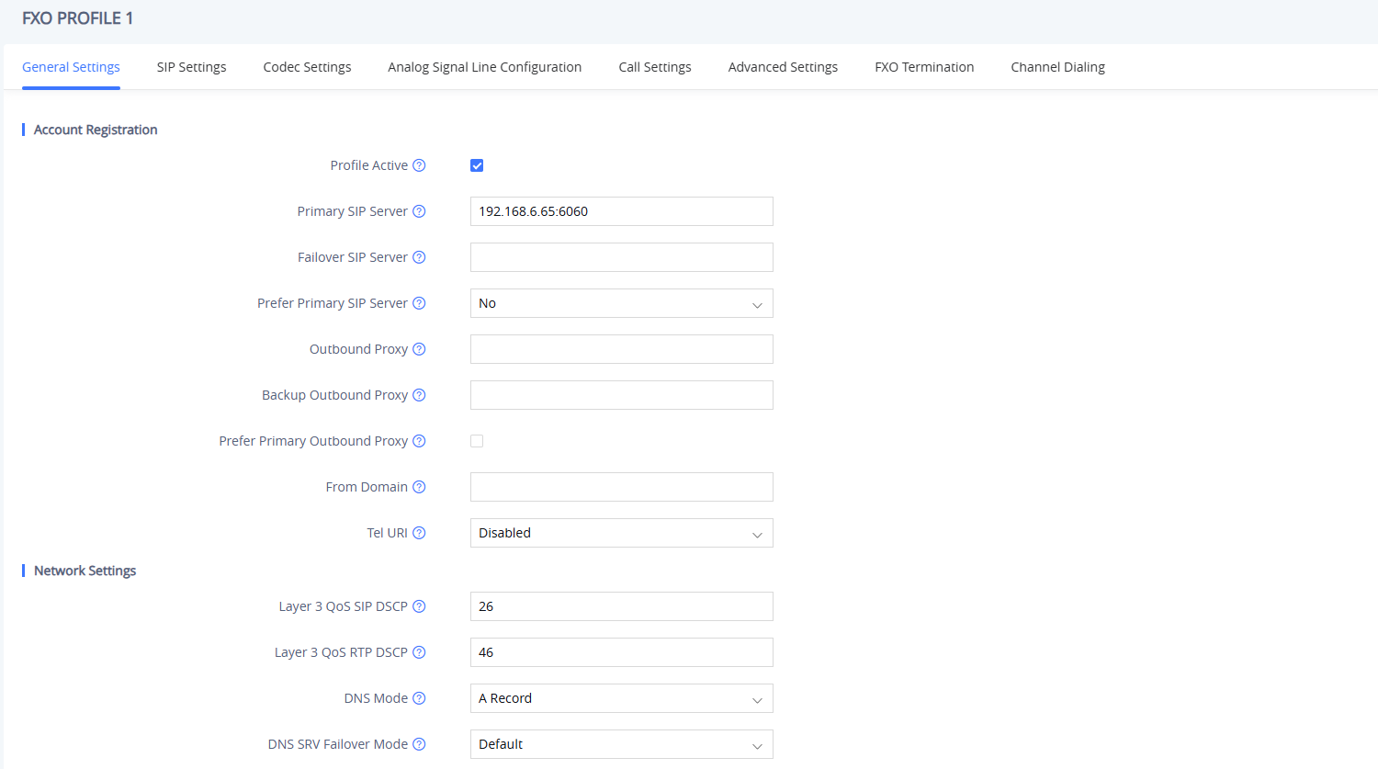Show help for Layer 3 QoS SIP DSCP
1378x769 pixels.
419,606
